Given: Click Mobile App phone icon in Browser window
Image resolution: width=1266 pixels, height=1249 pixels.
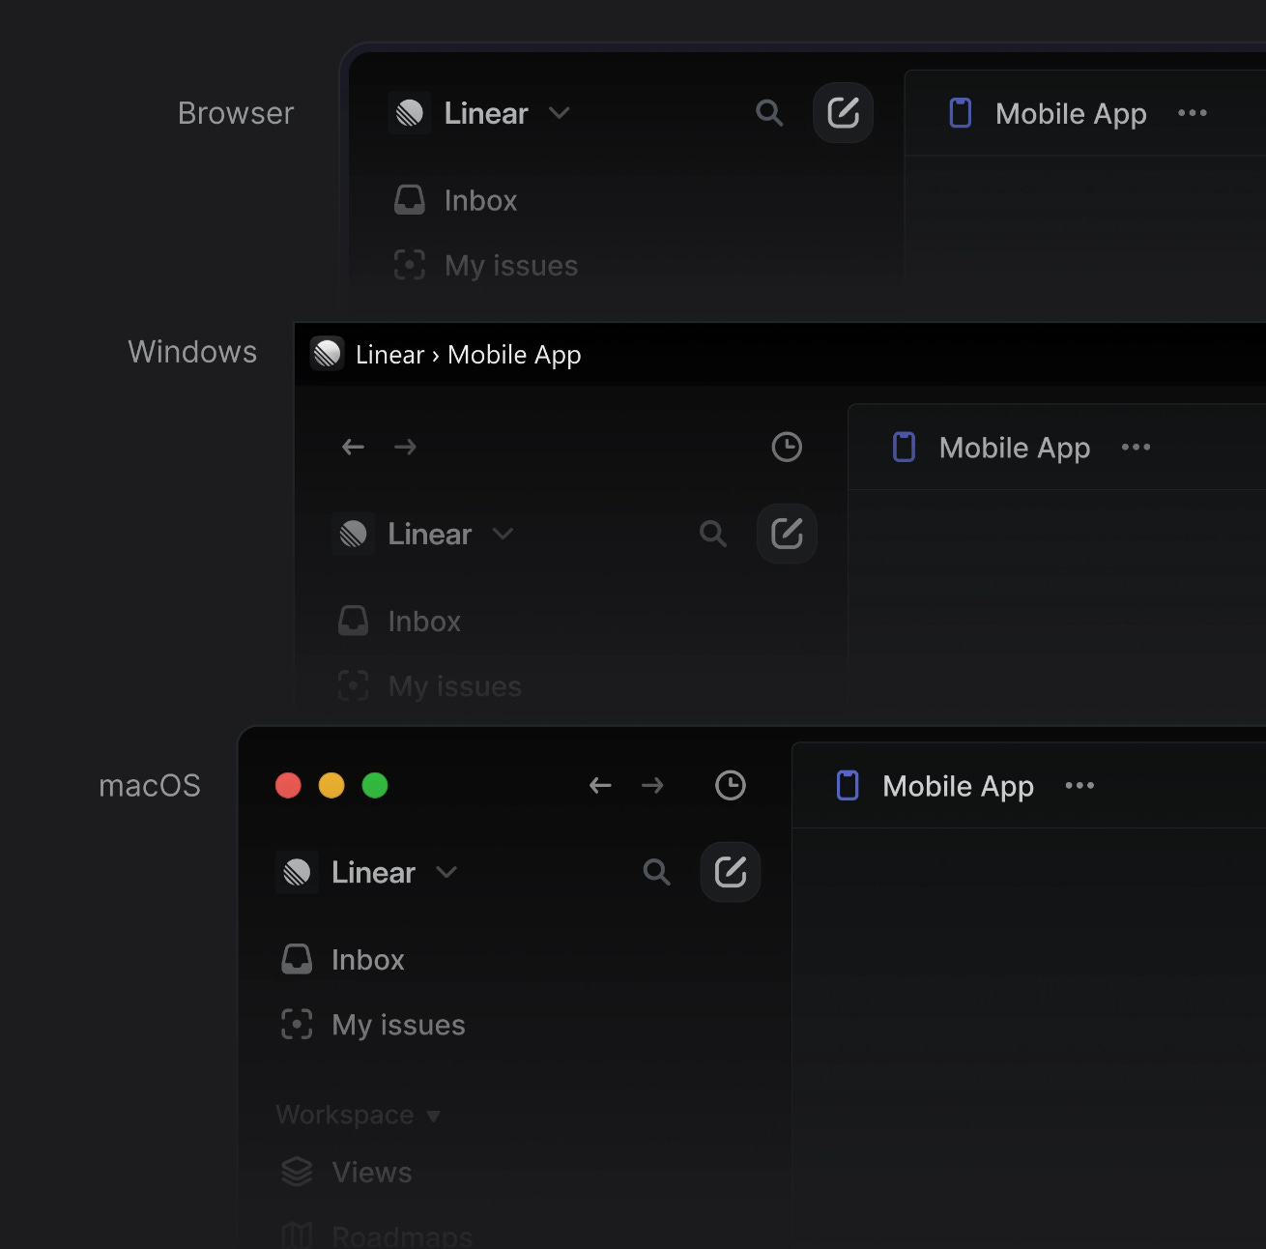Looking at the screenshot, I should pos(961,113).
